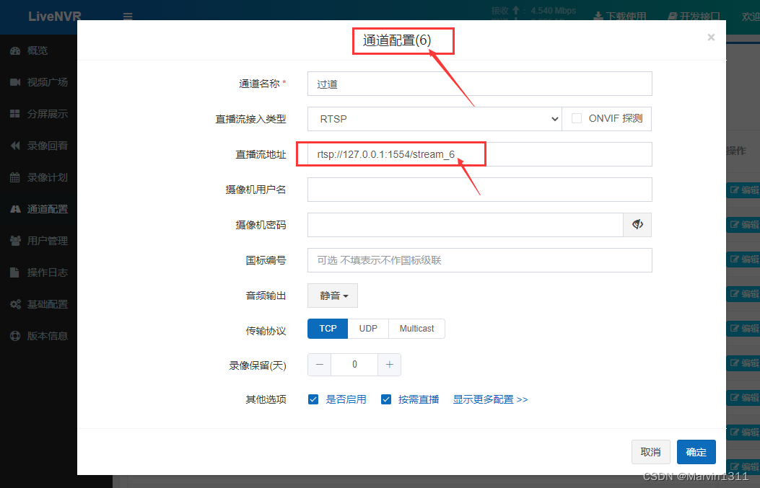The image size is (760, 488).
Task: Close the 通道配置 dialog with X
Action: coord(711,37)
